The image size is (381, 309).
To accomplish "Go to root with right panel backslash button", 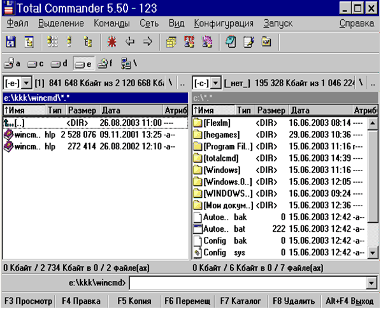I will pyautogui.click(x=361, y=83).
